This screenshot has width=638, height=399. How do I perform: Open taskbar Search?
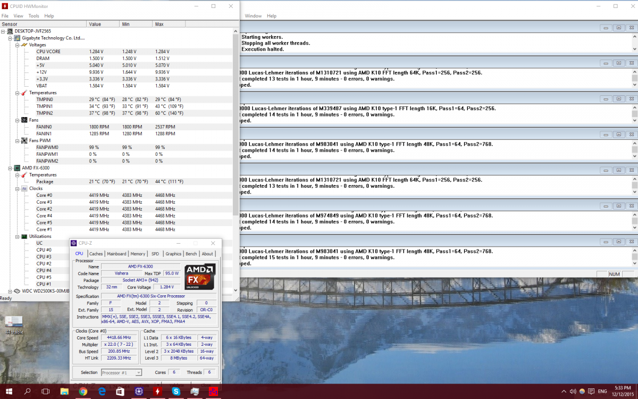point(28,392)
